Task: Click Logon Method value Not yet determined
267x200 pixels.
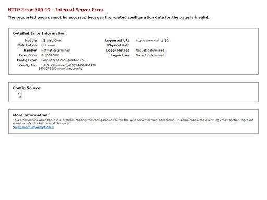Action: click(x=150, y=50)
